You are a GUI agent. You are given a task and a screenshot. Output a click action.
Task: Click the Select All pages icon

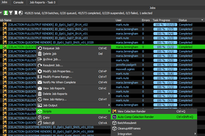[40, 123]
